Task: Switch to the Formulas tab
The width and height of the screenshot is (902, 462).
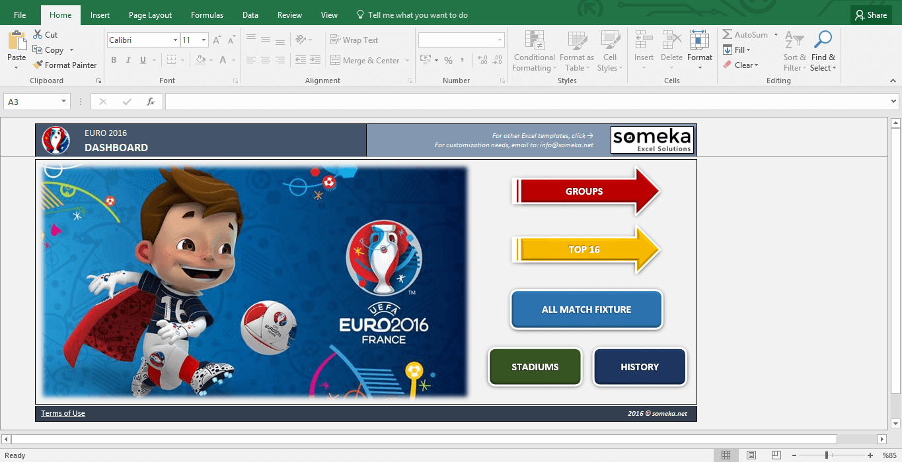Action: click(207, 15)
